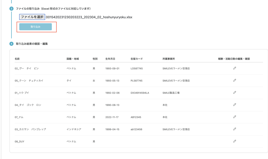
Task: Click the ファイルを選択 button
Action: (32, 17)
